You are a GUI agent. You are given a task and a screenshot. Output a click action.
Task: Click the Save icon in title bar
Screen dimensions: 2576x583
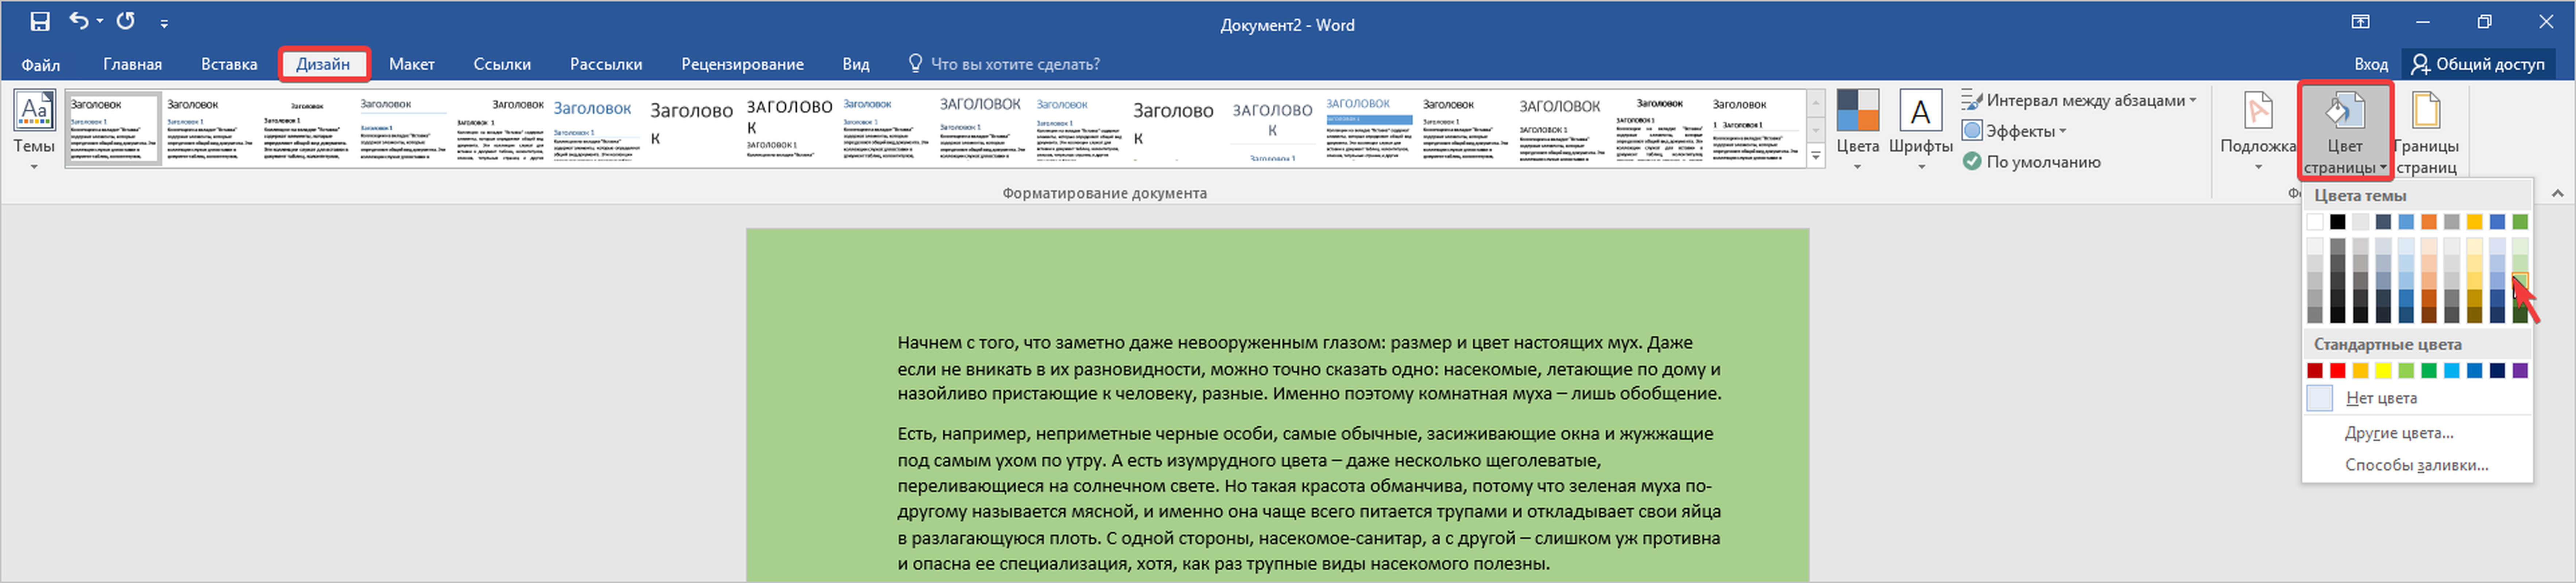(x=40, y=21)
